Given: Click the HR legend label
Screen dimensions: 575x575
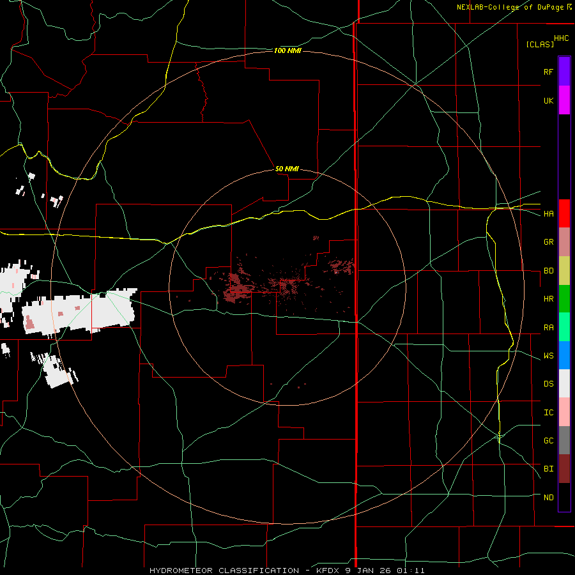Looking at the screenshot, I should [548, 299].
